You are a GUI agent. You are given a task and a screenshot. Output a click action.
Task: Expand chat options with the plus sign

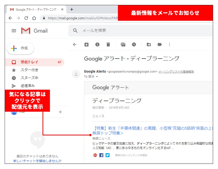60,111
